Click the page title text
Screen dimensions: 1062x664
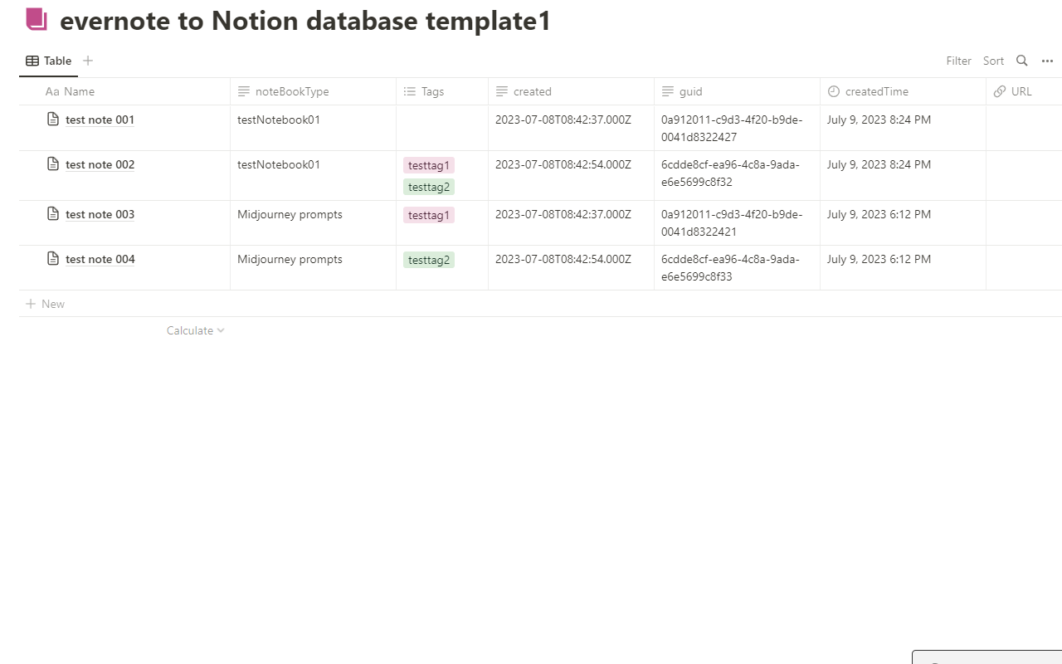[305, 21]
